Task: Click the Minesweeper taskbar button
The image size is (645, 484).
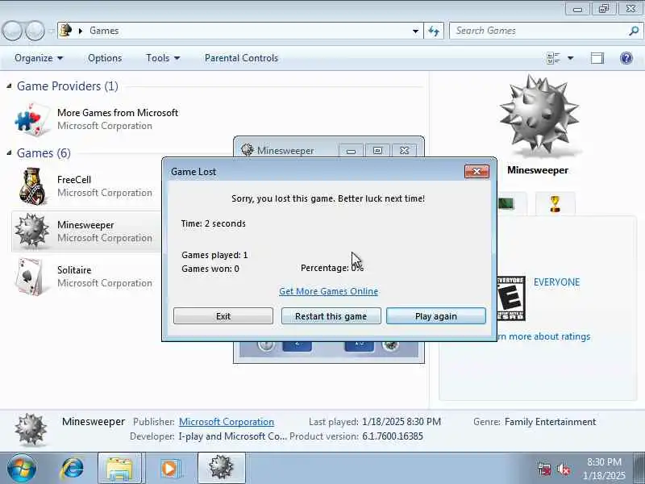Action: [x=221, y=469]
